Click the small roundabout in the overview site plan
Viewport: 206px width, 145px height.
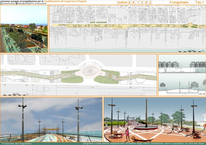[x=190, y=24]
